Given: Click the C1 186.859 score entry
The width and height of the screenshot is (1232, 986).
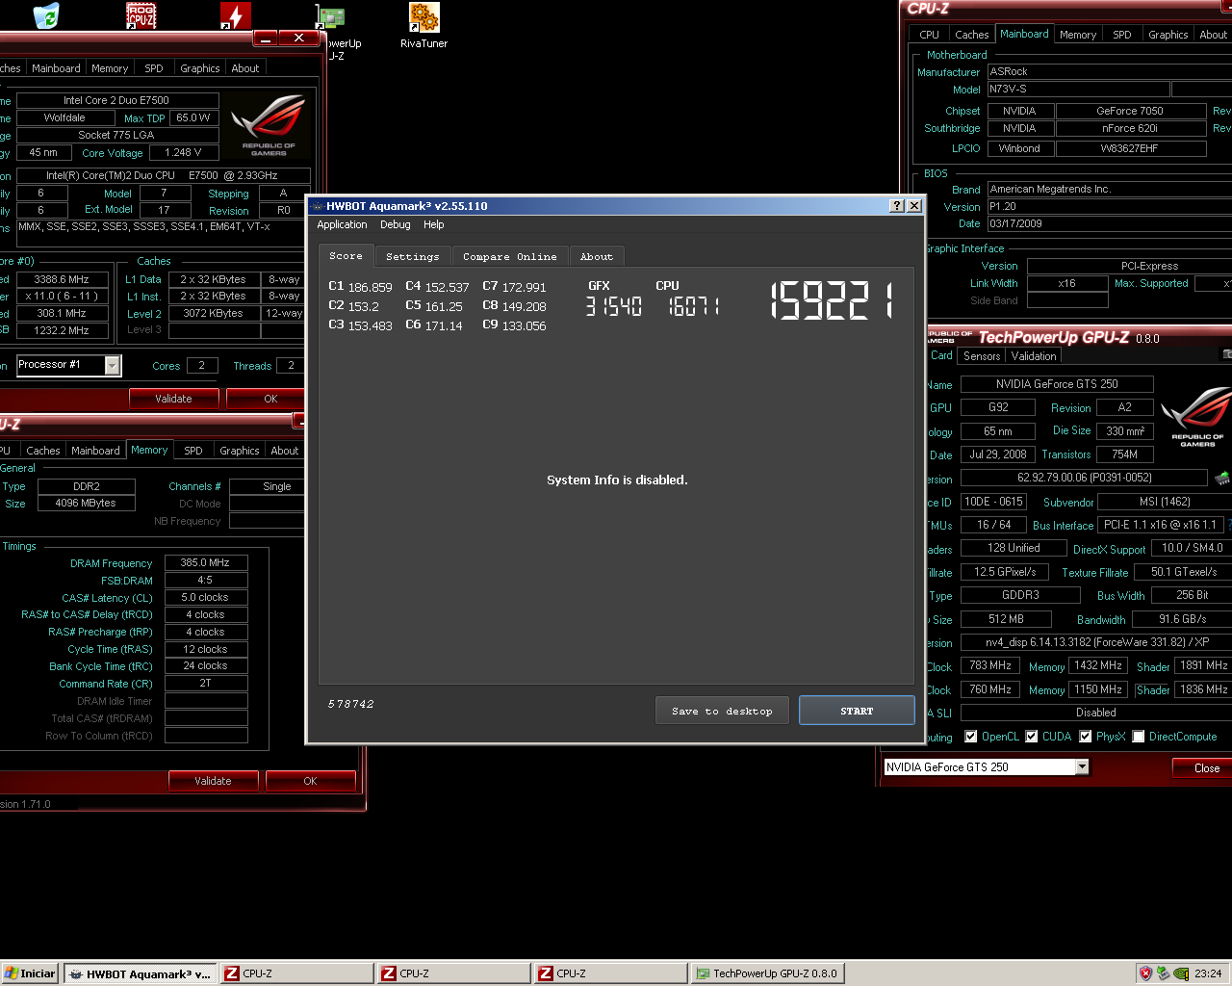Looking at the screenshot, I should [x=360, y=287].
